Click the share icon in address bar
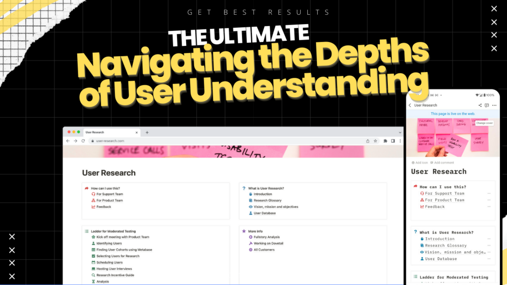This screenshot has height=285, width=507. [x=368, y=141]
